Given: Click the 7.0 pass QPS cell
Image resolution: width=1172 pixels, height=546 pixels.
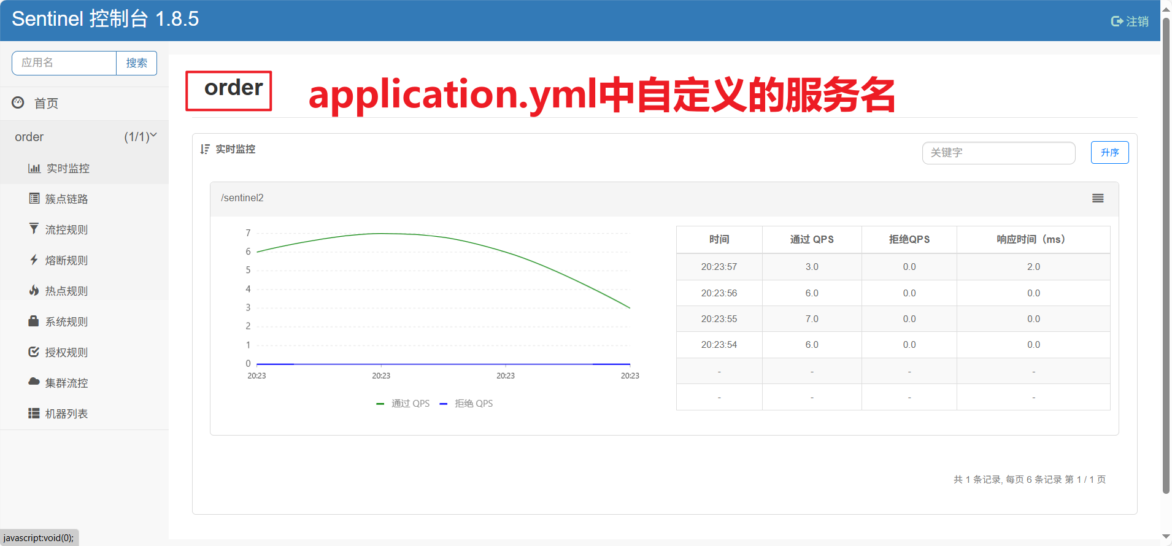Looking at the screenshot, I should 812,319.
